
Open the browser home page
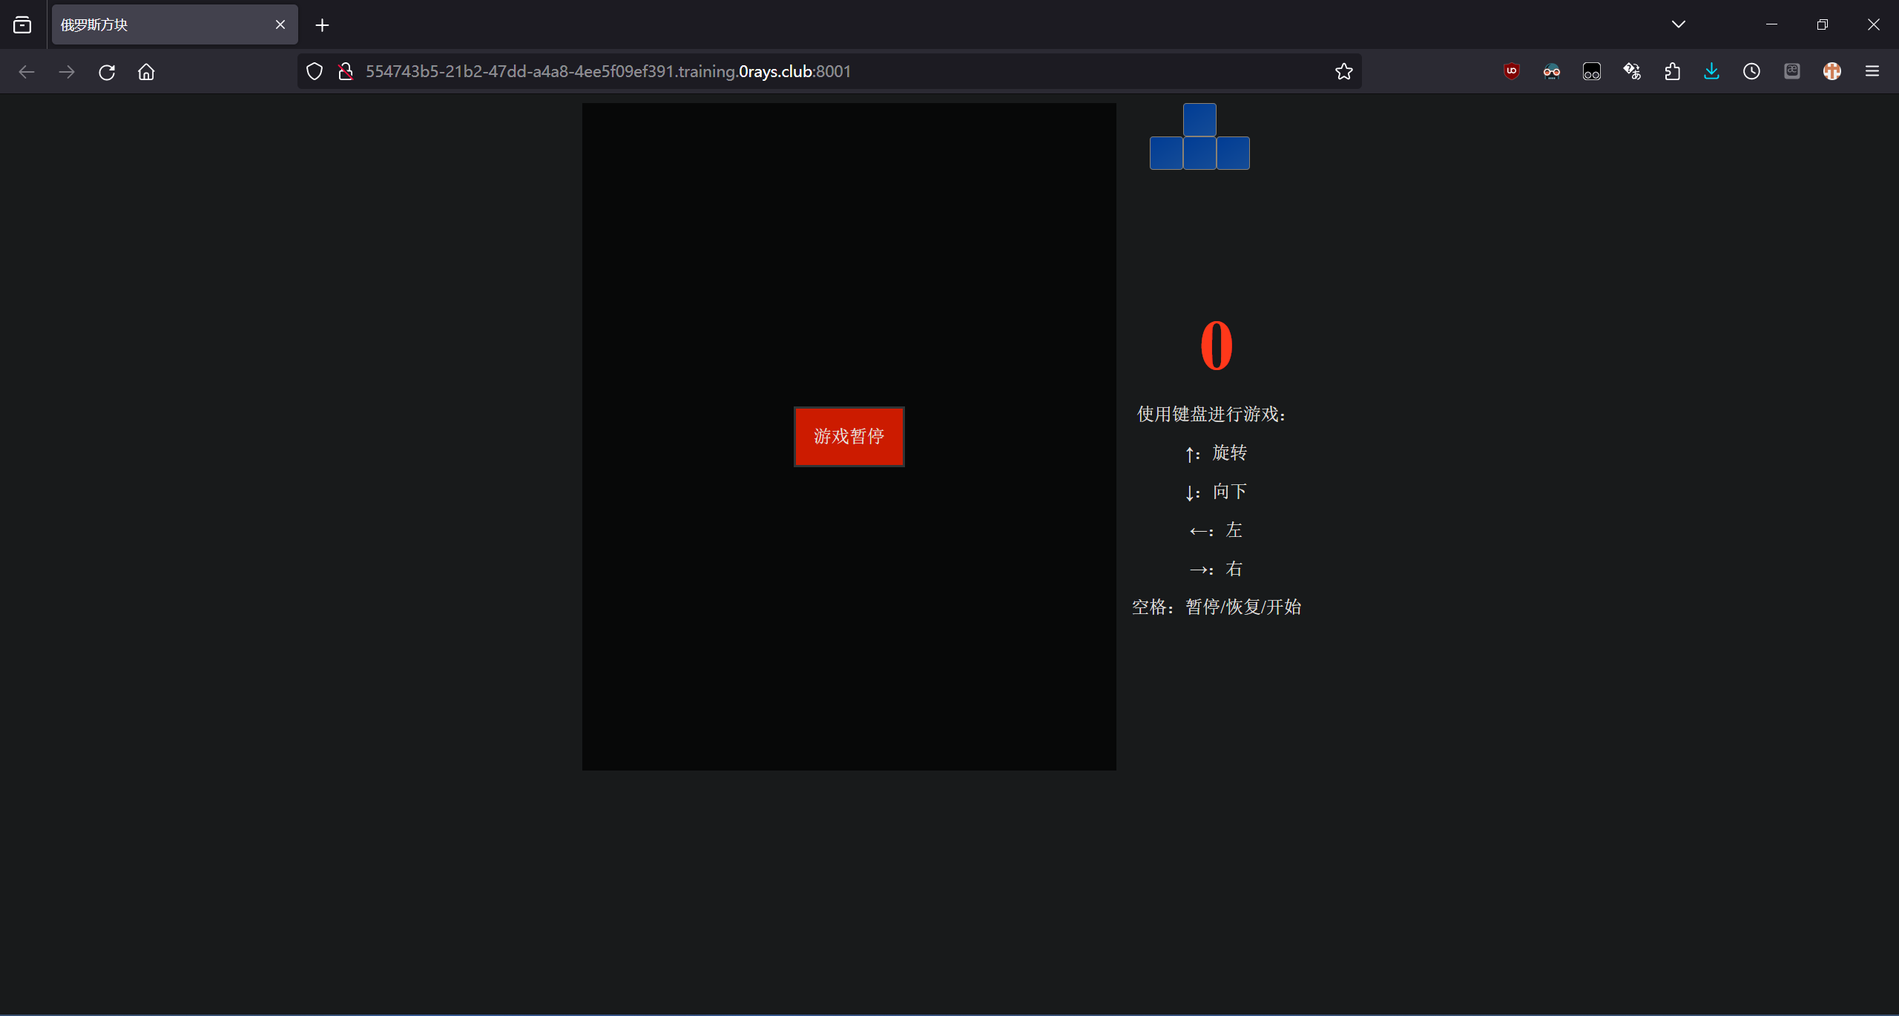pyautogui.click(x=146, y=72)
